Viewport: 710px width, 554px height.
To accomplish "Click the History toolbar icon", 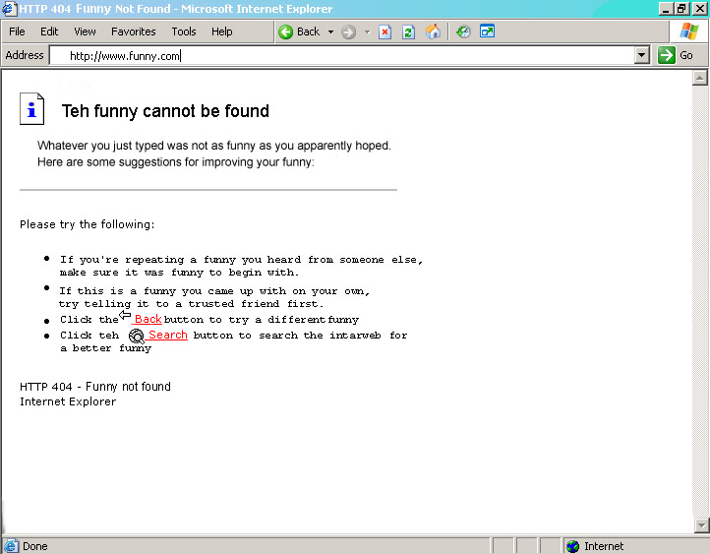I will (463, 31).
